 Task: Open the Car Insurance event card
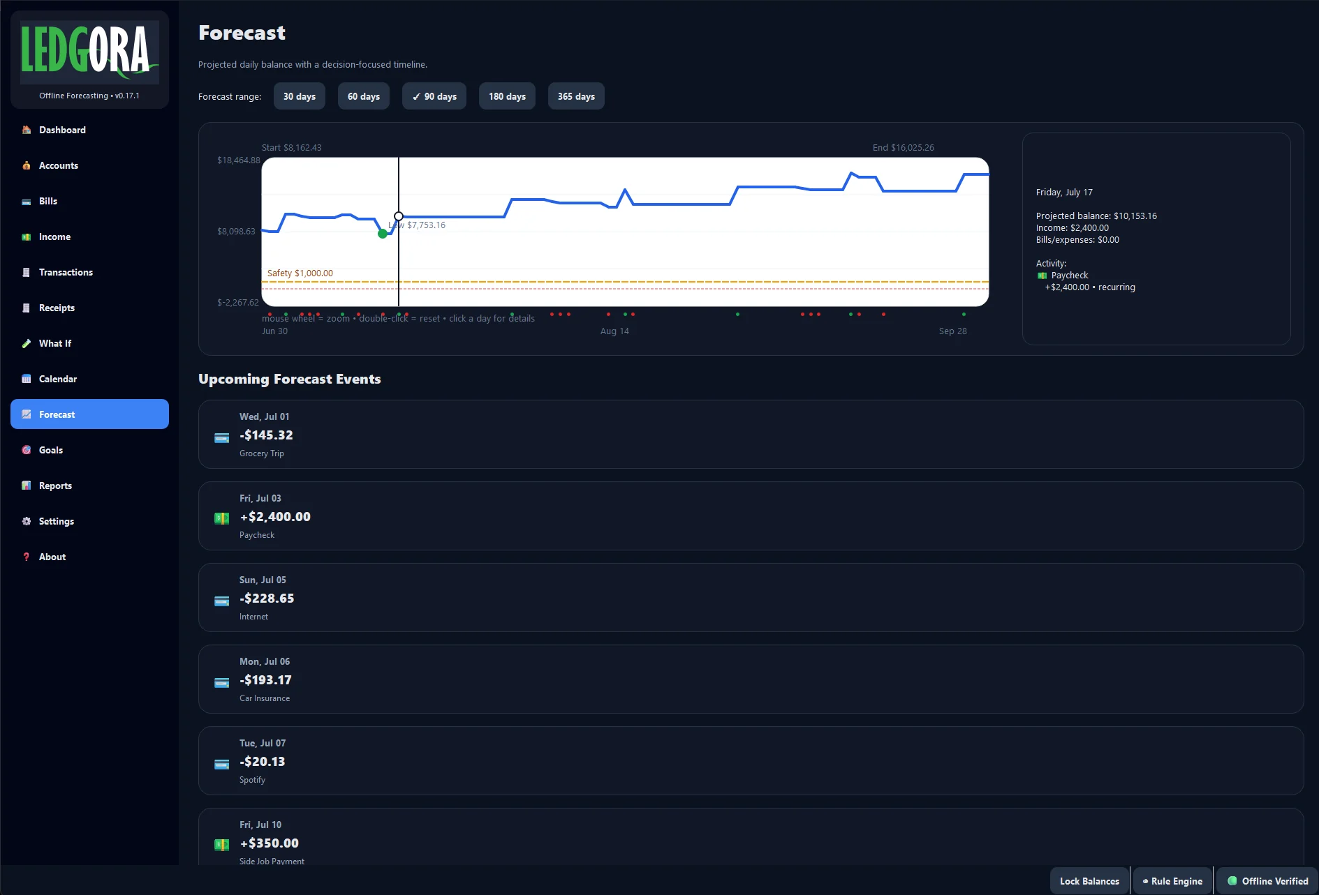tap(751, 679)
